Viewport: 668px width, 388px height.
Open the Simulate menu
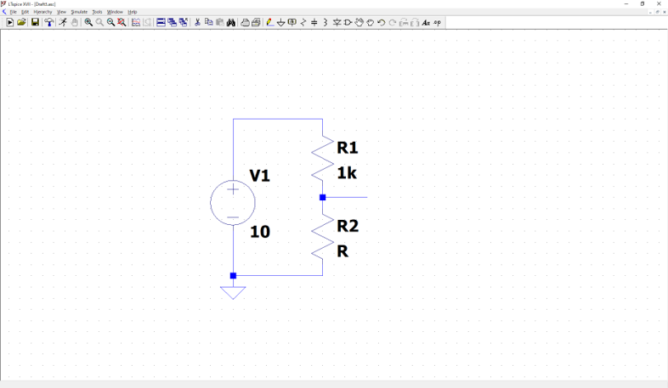79,12
